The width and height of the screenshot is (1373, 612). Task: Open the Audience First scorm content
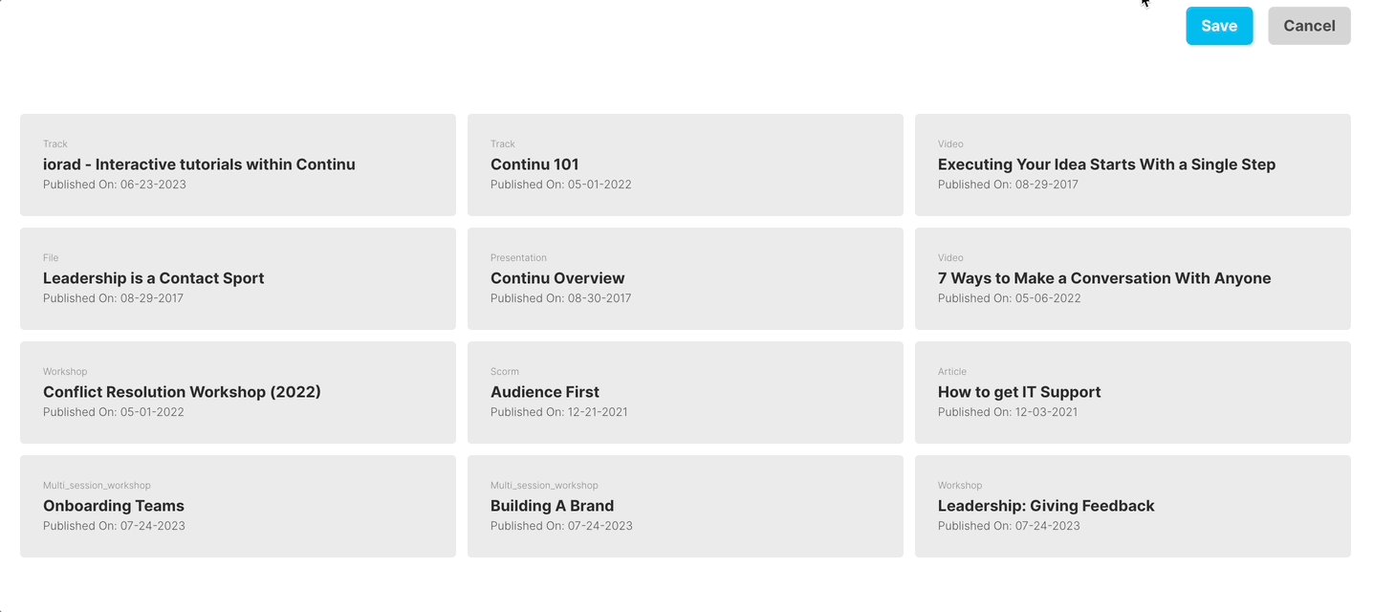[685, 392]
